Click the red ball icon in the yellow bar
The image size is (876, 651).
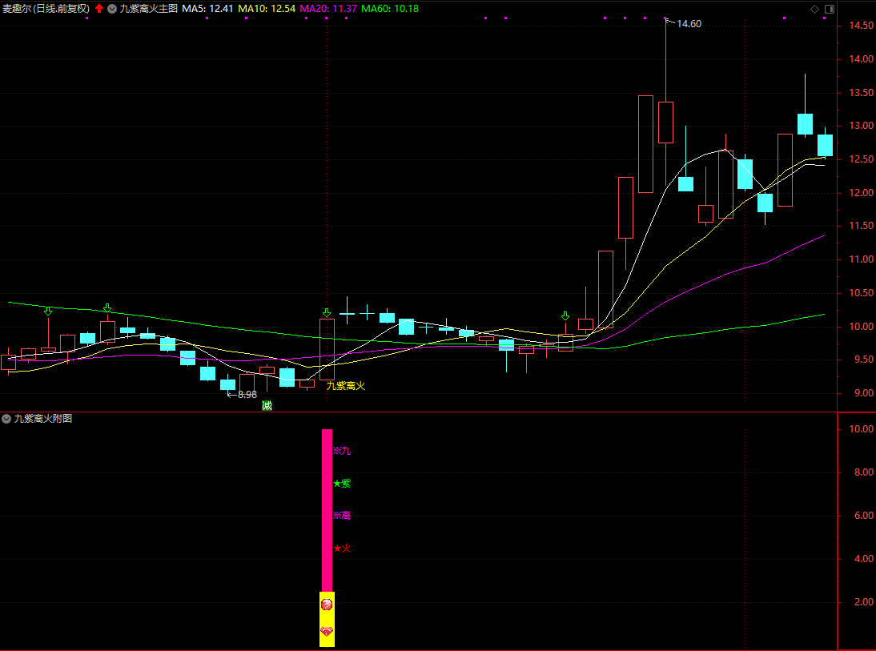click(327, 604)
